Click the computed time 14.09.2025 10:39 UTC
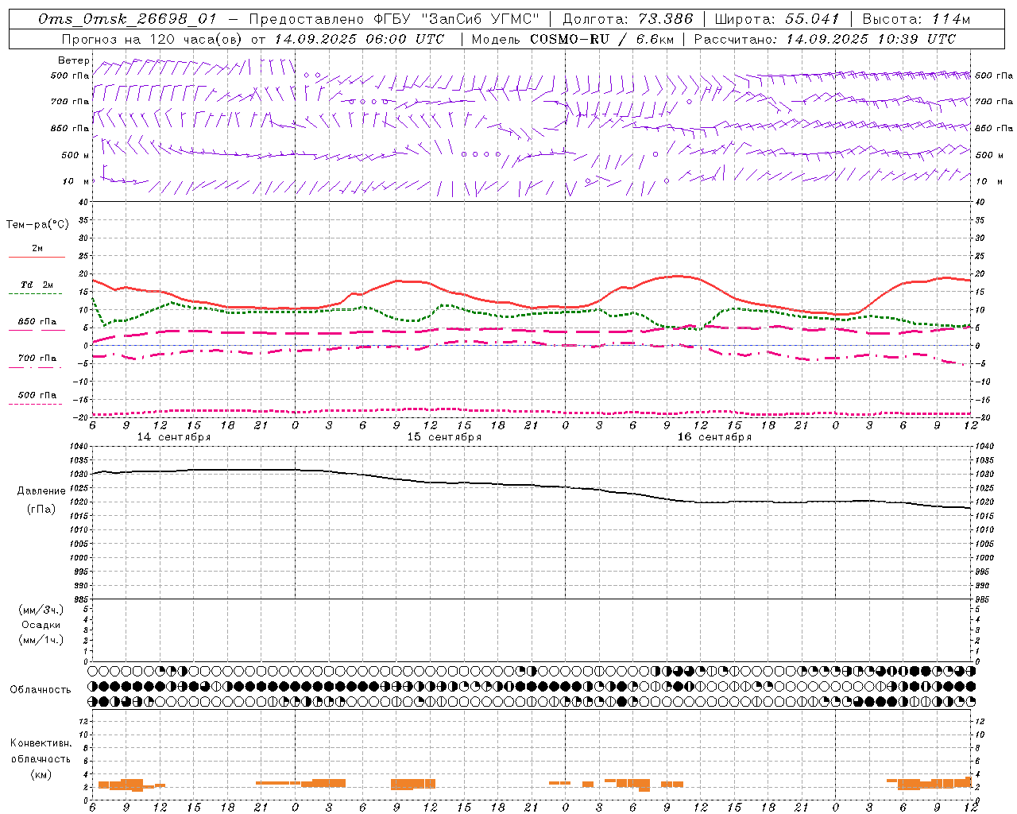The image size is (1017, 814). pyautogui.click(x=871, y=39)
